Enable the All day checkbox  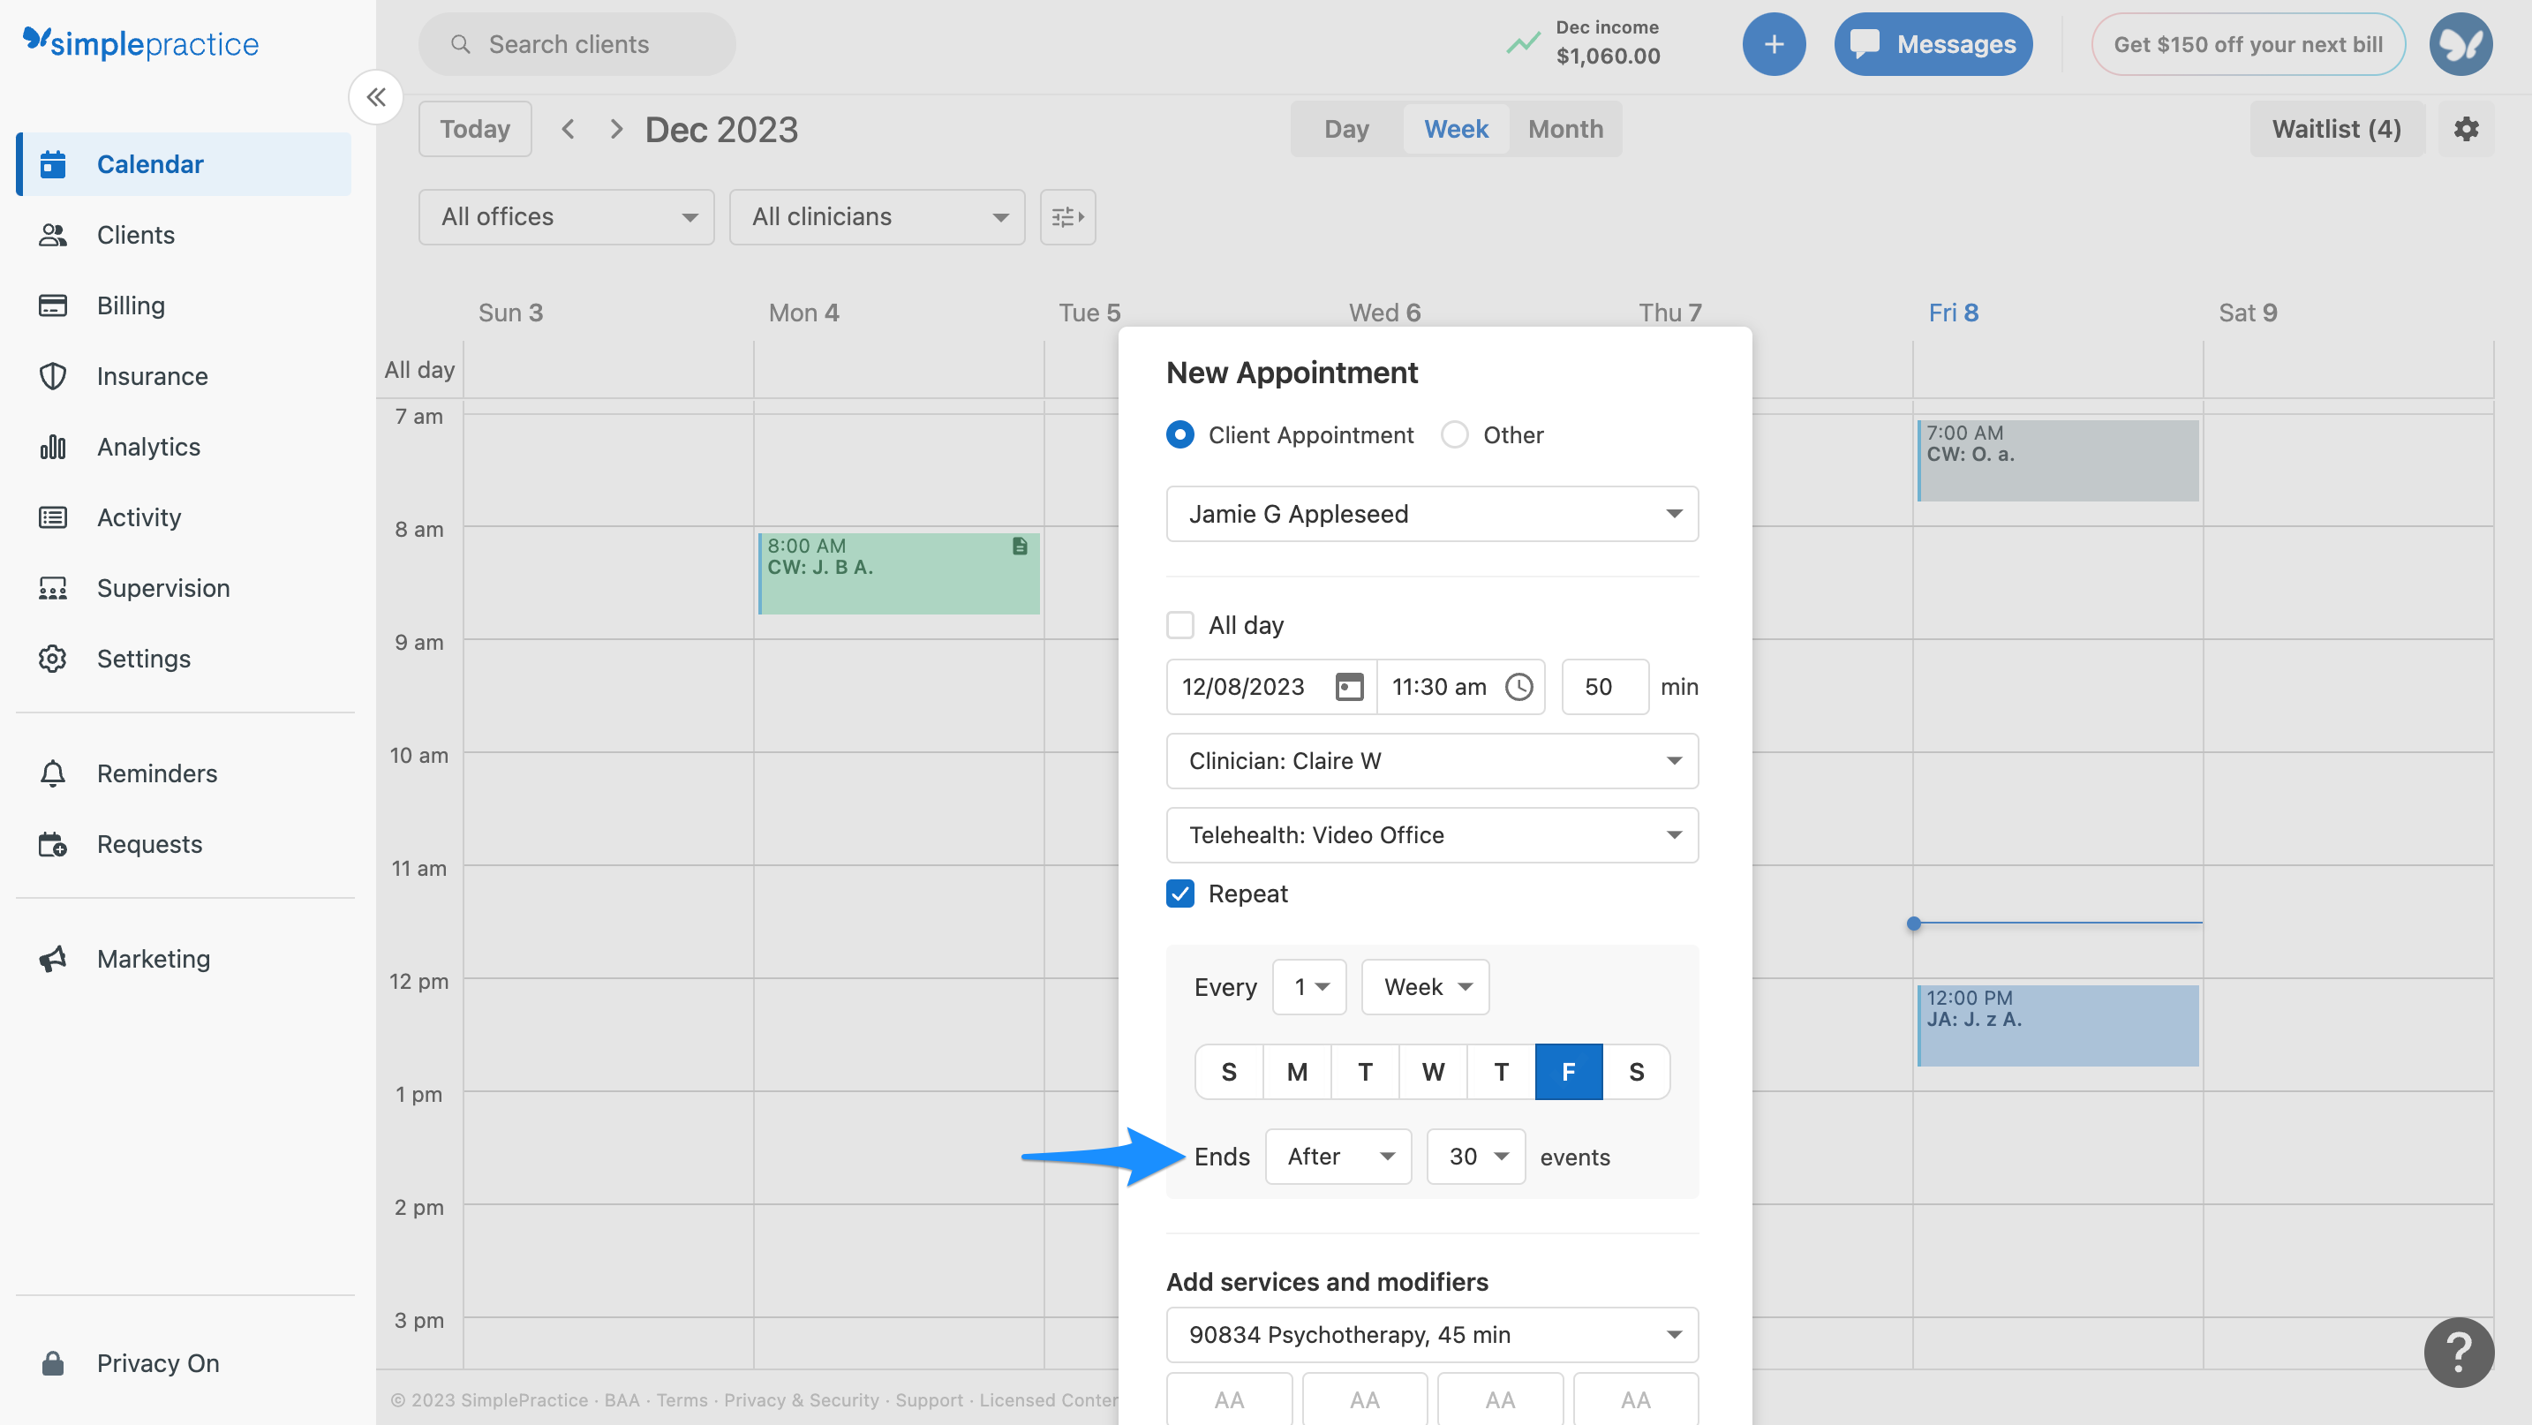pyautogui.click(x=1179, y=625)
